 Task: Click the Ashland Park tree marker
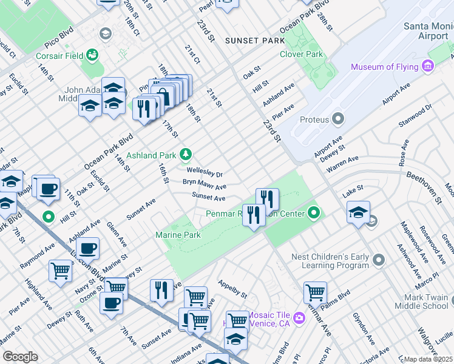pos(186,155)
